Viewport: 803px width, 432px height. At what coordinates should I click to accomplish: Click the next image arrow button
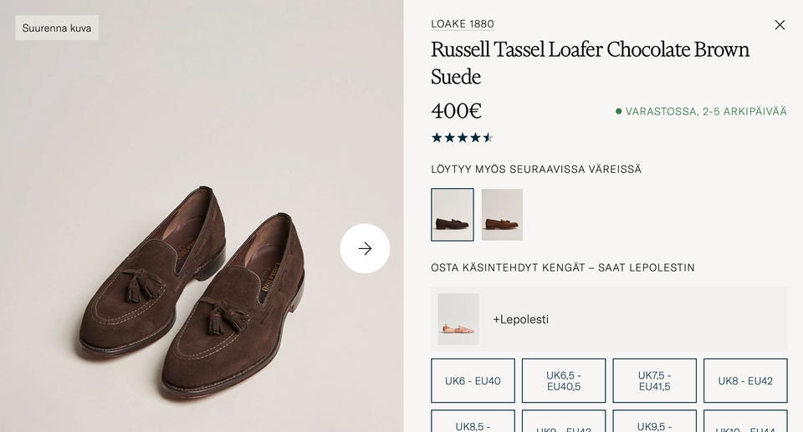[x=365, y=248]
